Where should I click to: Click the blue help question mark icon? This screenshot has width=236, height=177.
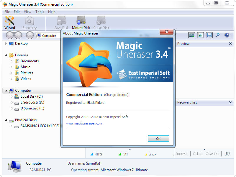coord(227,35)
